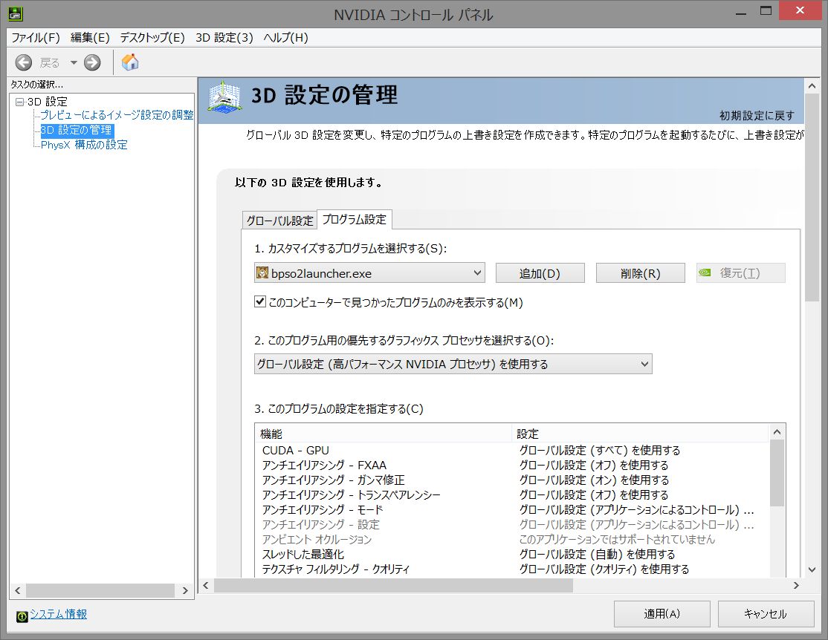Click the 適用(A) button
The height and width of the screenshot is (640, 828).
click(662, 613)
